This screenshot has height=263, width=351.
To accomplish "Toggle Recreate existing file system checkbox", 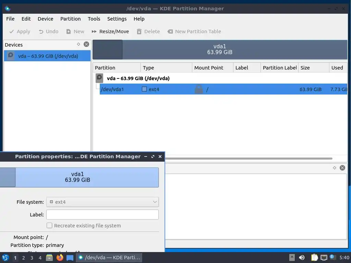I will pyautogui.click(x=49, y=225).
